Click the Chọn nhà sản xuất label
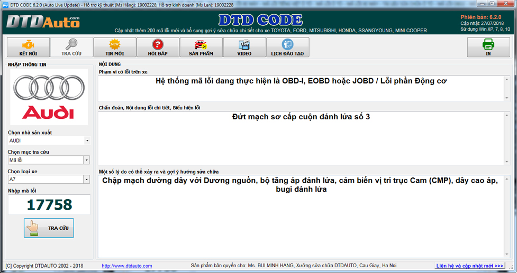 pyautogui.click(x=30, y=133)
